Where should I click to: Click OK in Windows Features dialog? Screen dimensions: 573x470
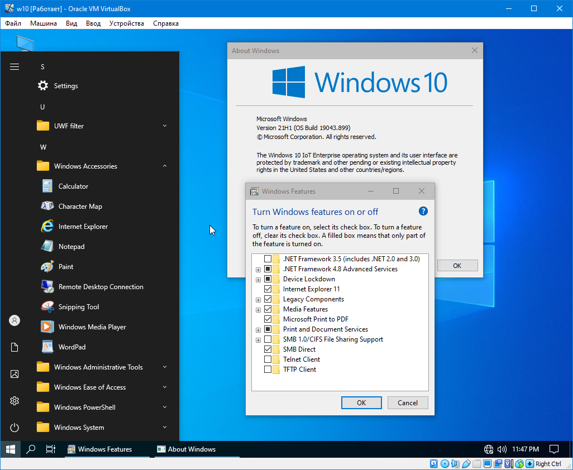pyautogui.click(x=361, y=403)
